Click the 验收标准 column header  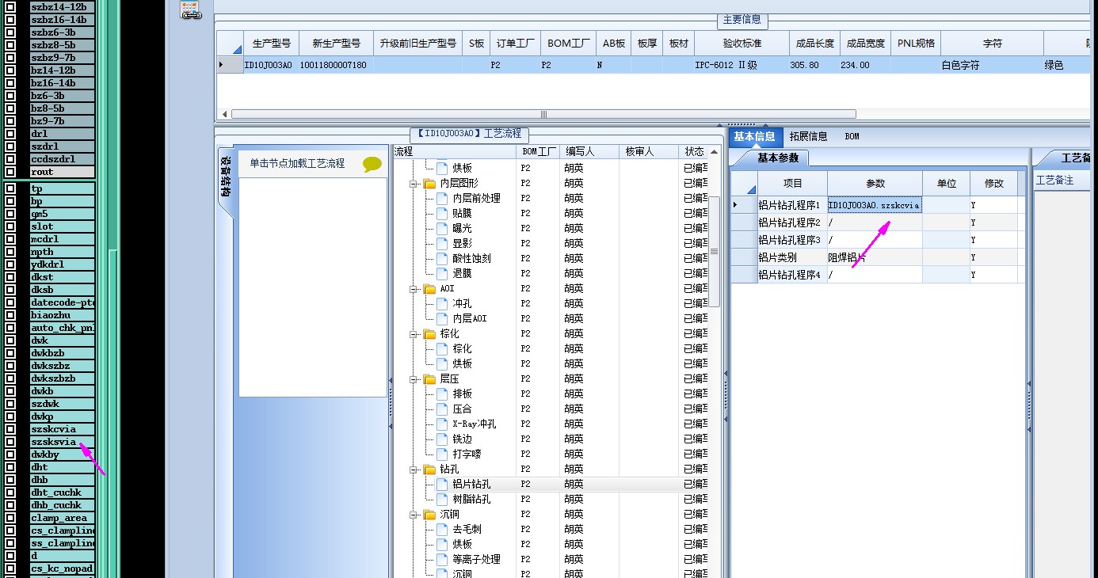click(742, 44)
